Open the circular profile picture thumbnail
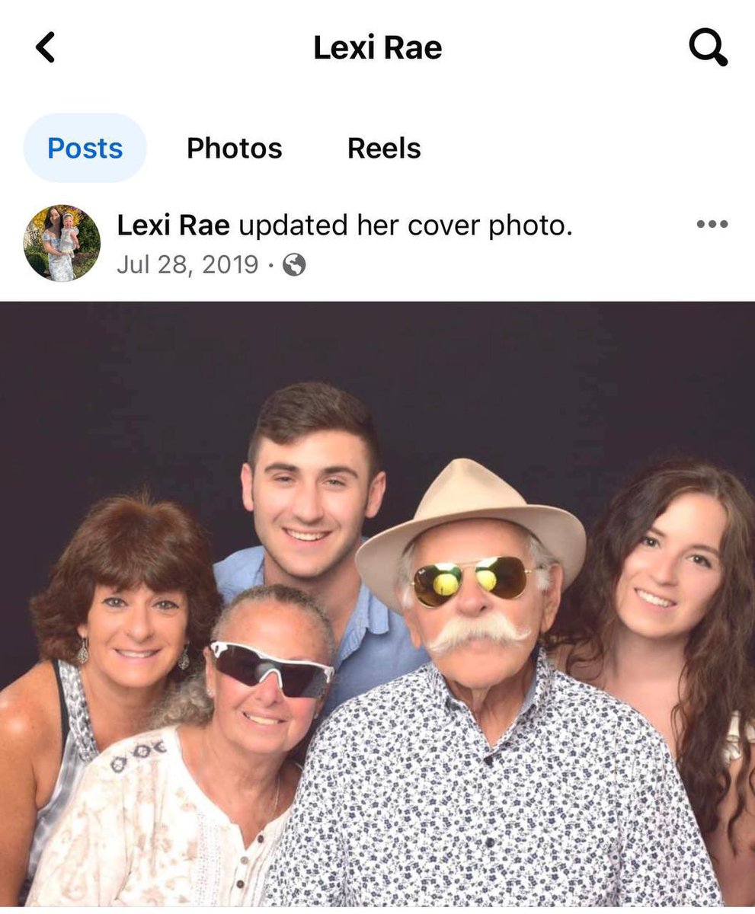The height and width of the screenshot is (914, 755). tap(62, 243)
